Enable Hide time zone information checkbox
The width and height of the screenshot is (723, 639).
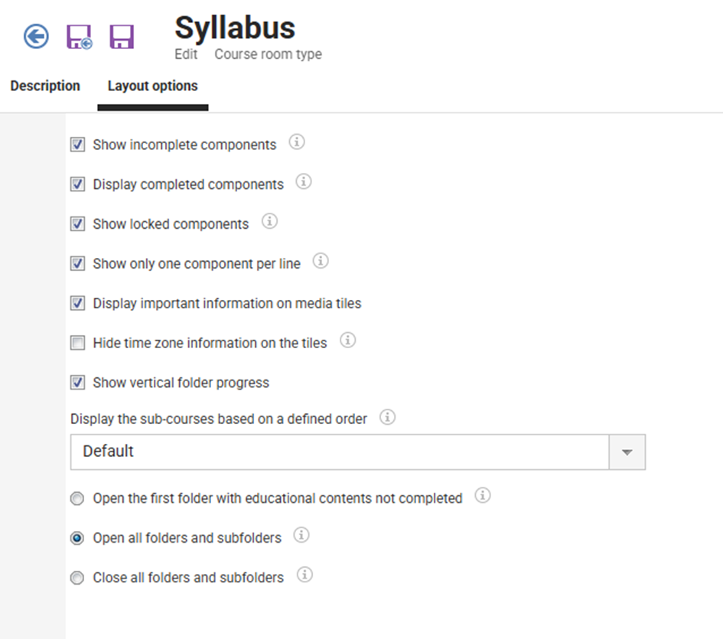77,343
